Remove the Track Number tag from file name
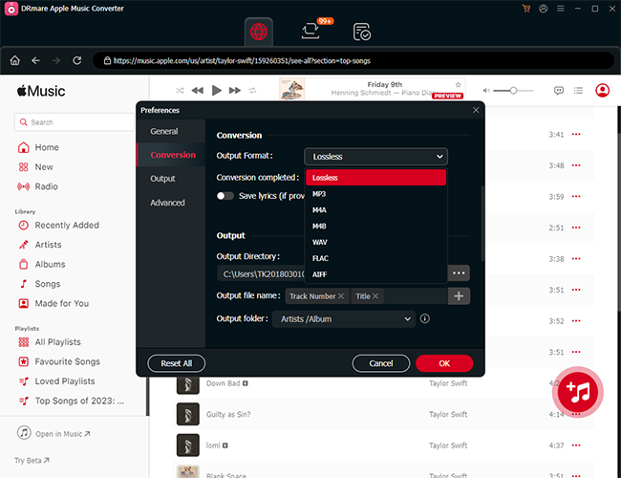 point(341,296)
